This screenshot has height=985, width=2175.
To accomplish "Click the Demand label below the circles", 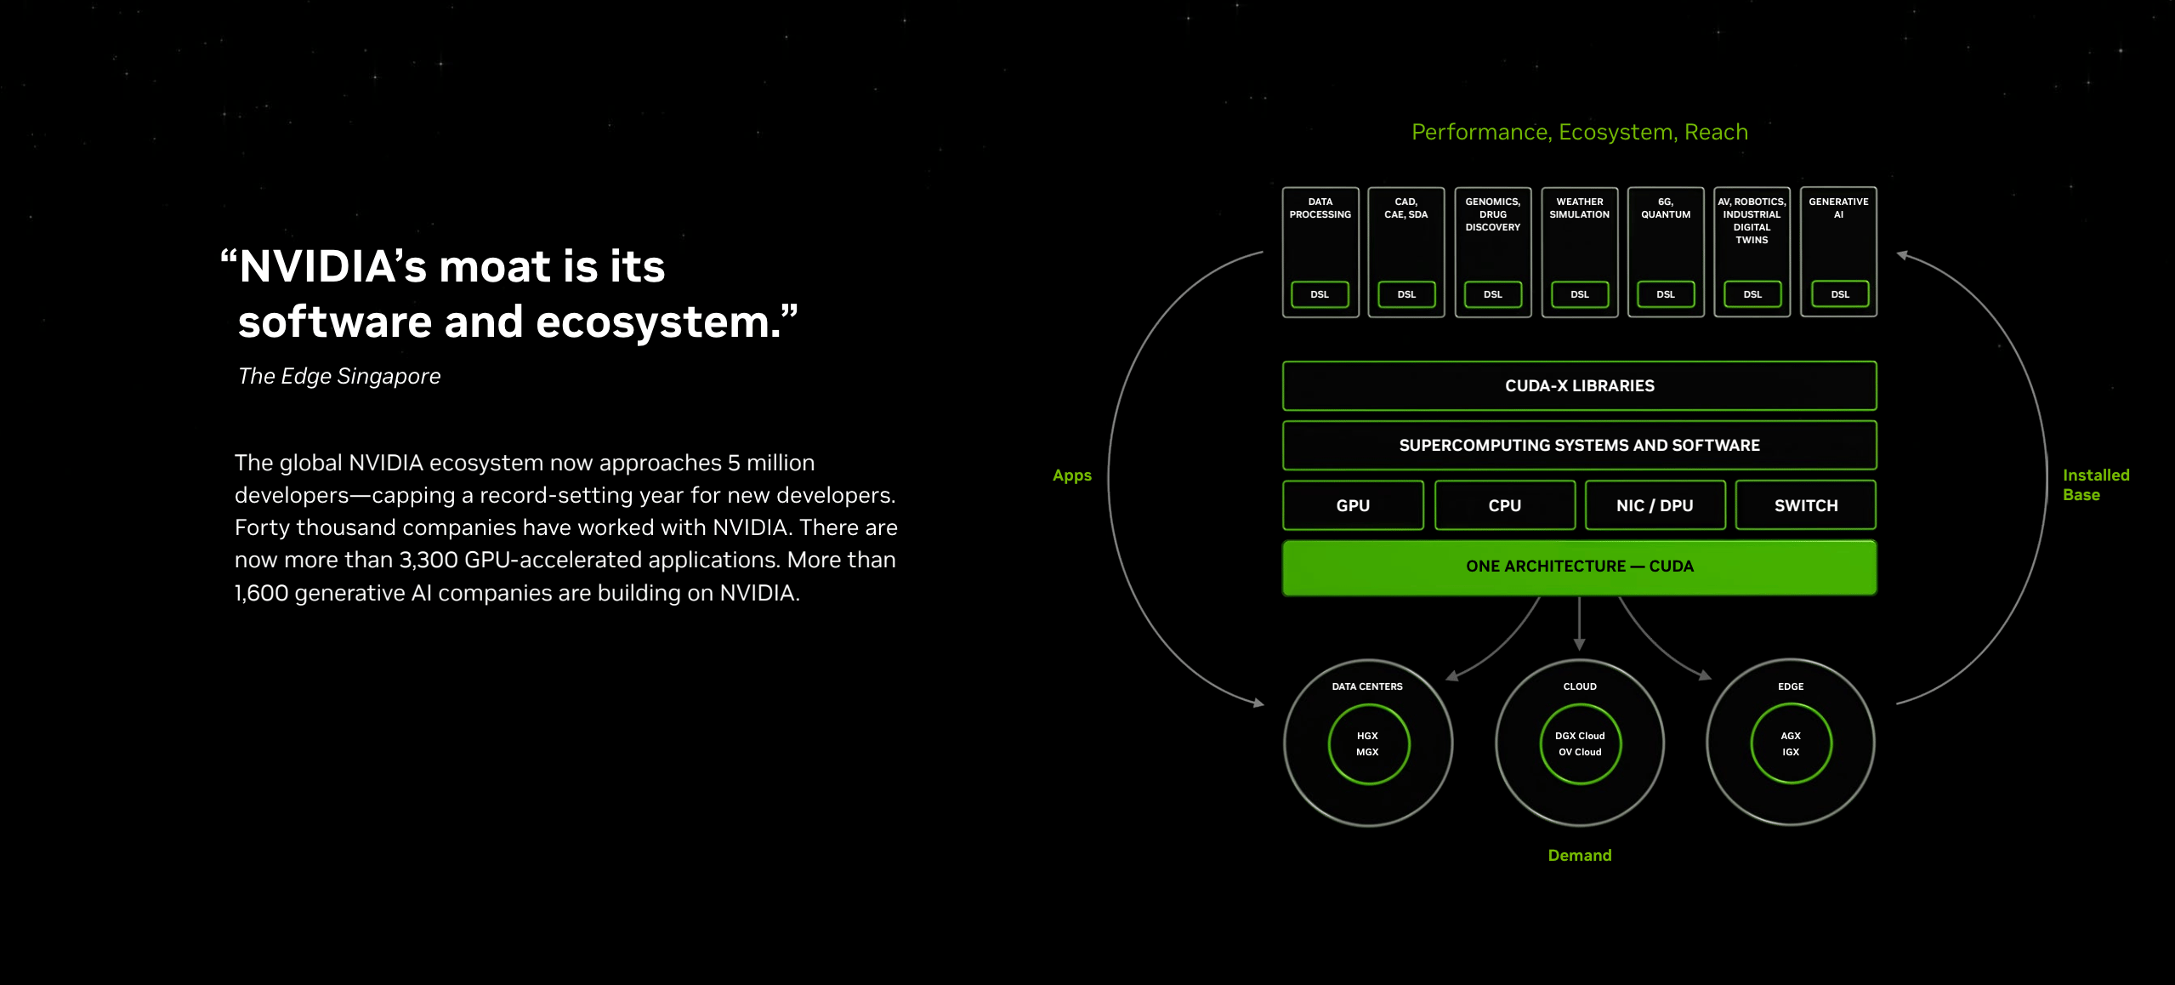I will pyautogui.click(x=1579, y=856).
